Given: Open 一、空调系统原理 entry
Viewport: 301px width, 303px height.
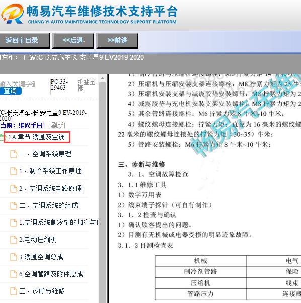Looking at the screenshot, I should [45, 154].
